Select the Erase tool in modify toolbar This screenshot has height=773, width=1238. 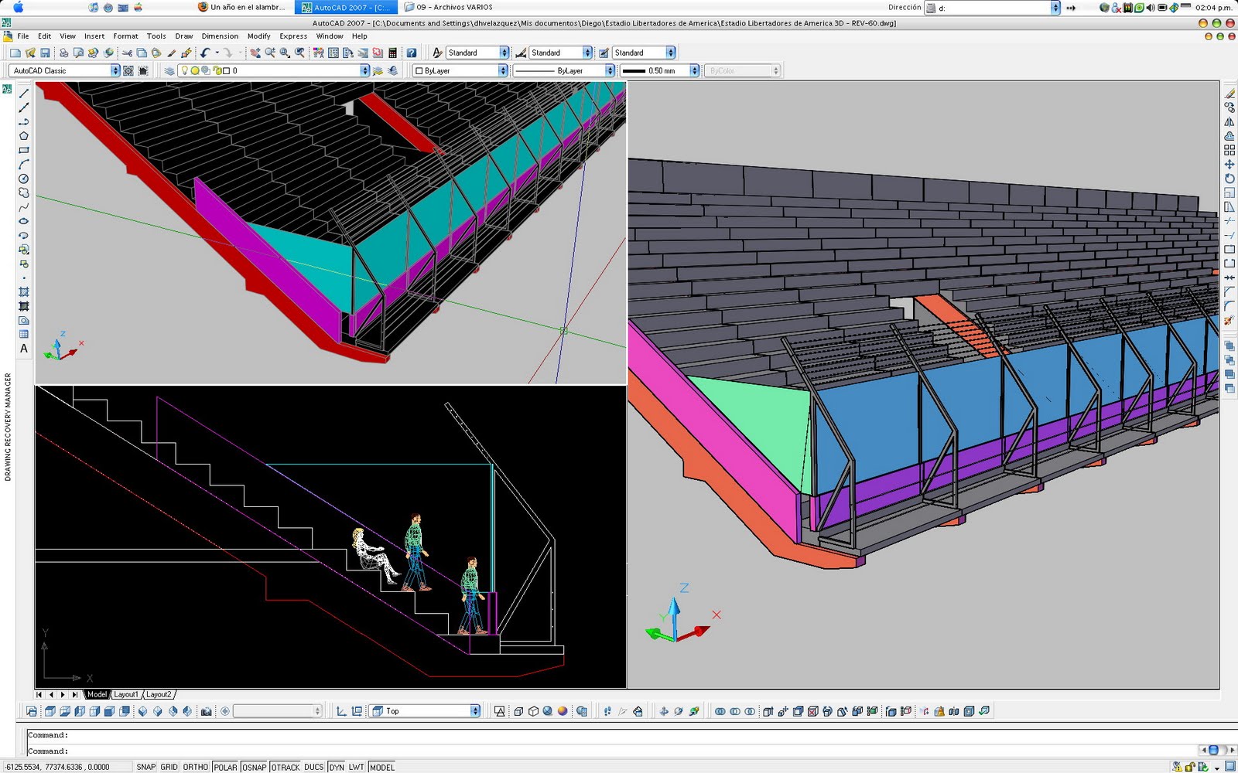tap(1229, 94)
